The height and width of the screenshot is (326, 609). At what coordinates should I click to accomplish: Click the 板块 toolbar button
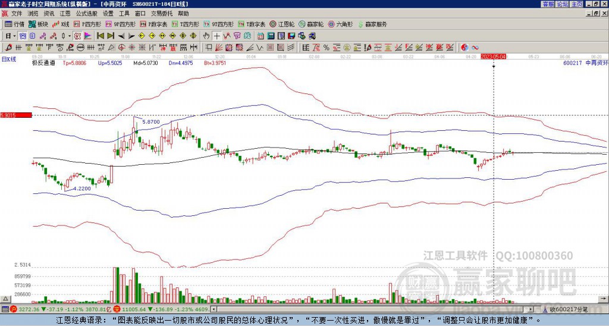click(x=39, y=24)
